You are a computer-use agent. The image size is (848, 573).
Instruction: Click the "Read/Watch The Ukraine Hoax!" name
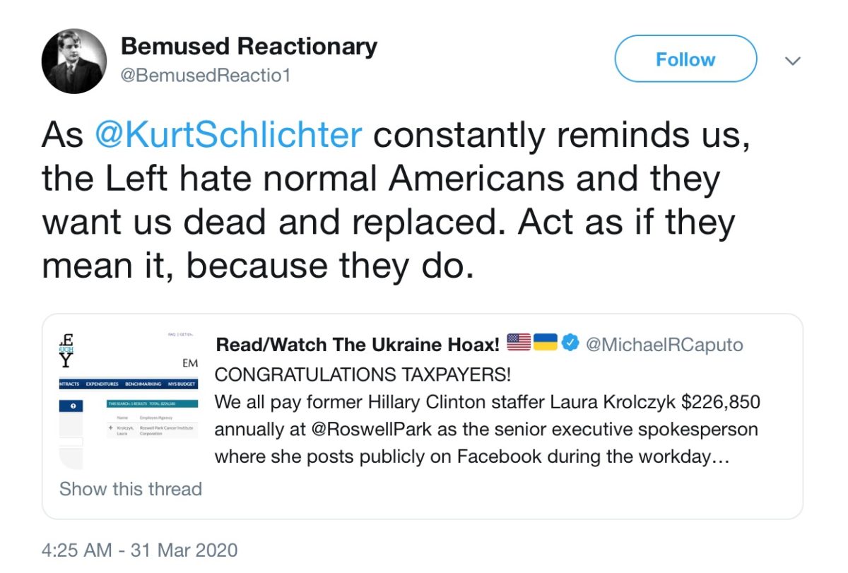pyautogui.click(x=358, y=345)
